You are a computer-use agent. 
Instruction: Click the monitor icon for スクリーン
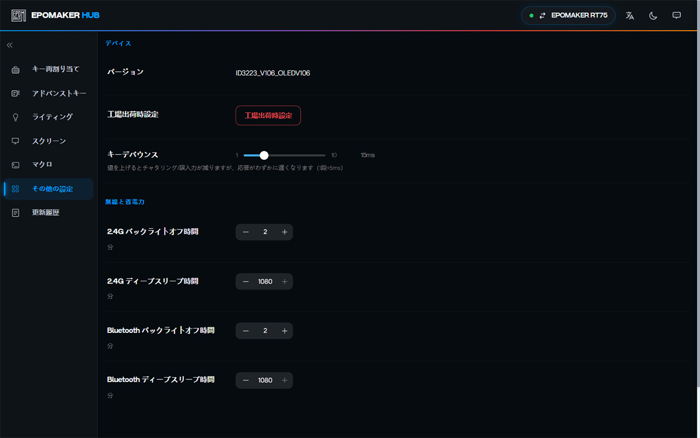[x=15, y=141]
